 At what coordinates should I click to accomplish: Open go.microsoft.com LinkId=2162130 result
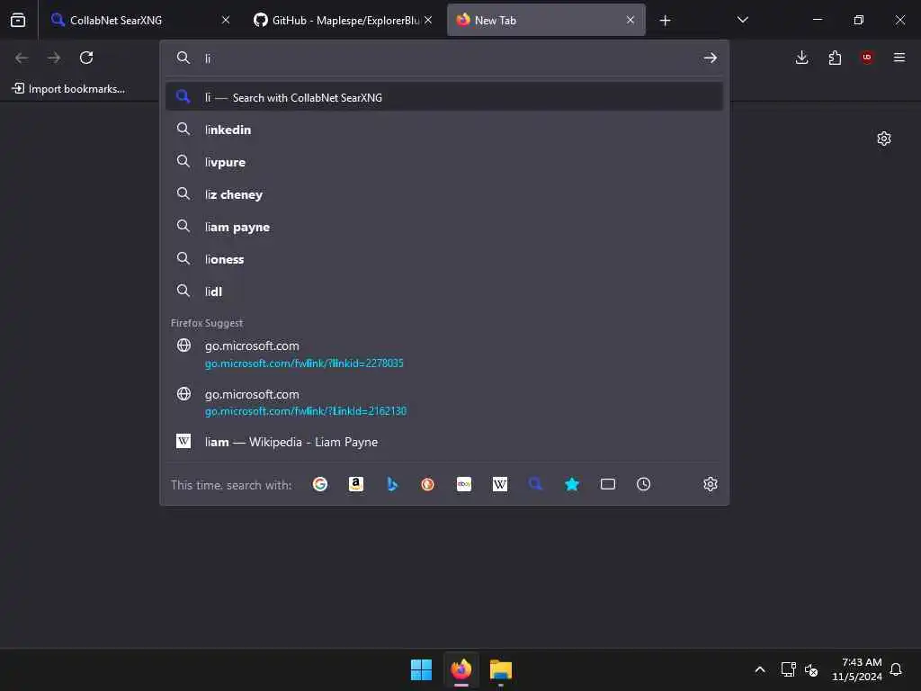(444, 402)
